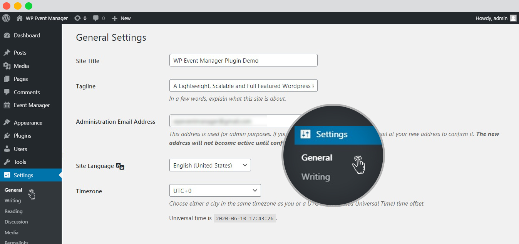The image size is (519, 244).
Task: Click the Howdy, admin link
Action: [491, 18]
